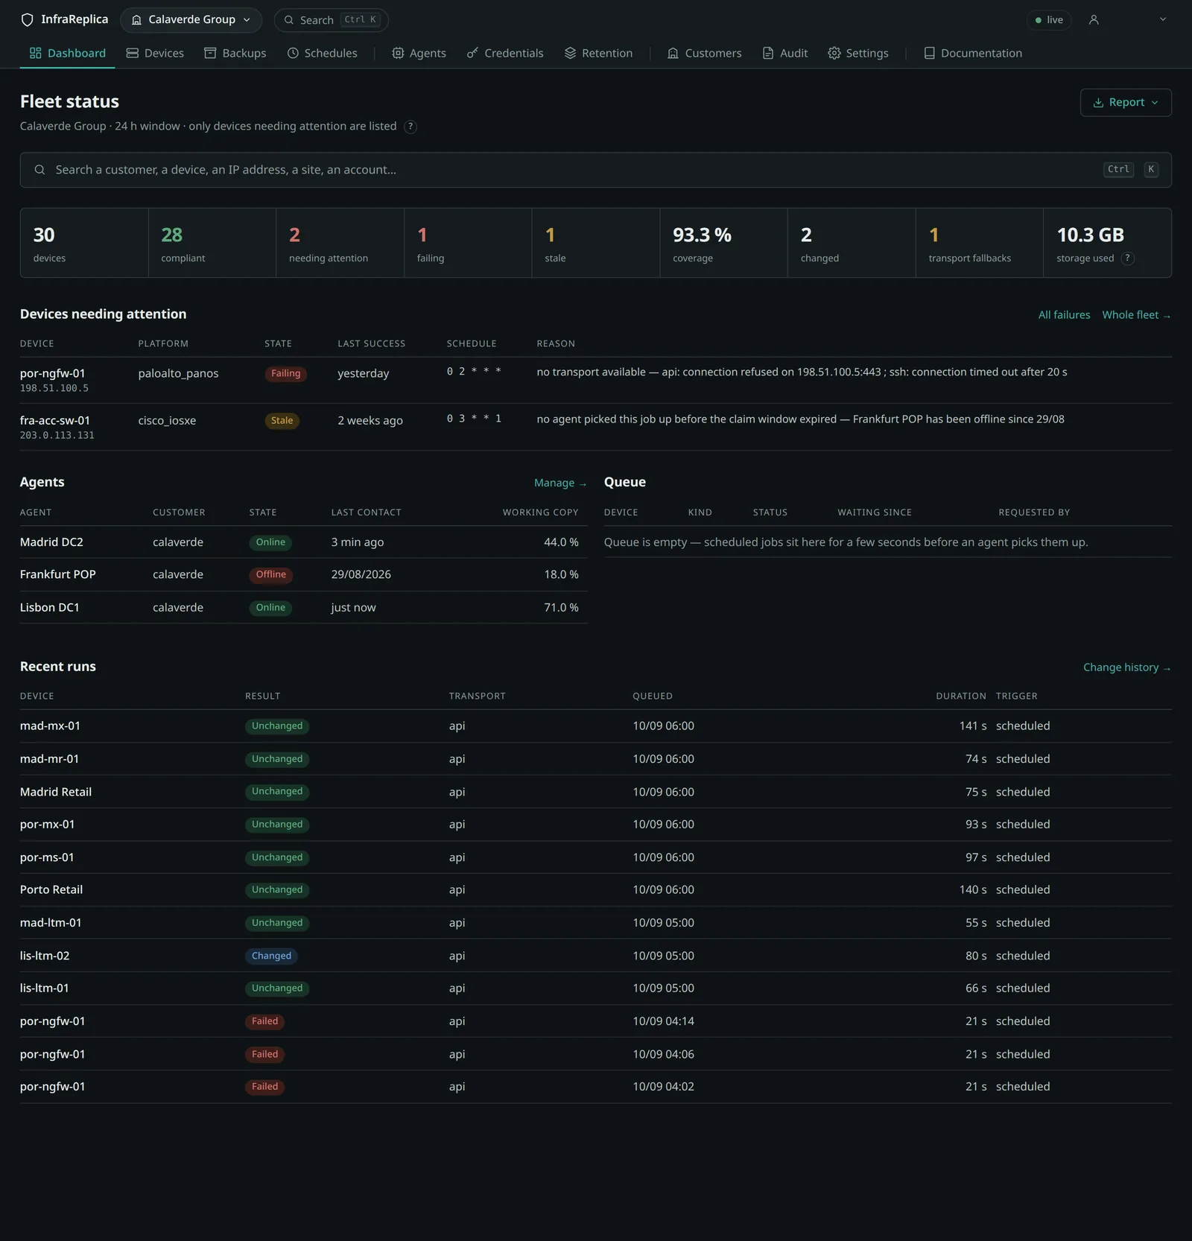Click the 30 devices stat card
The image size is (1192, 1241).
(84, 243)
